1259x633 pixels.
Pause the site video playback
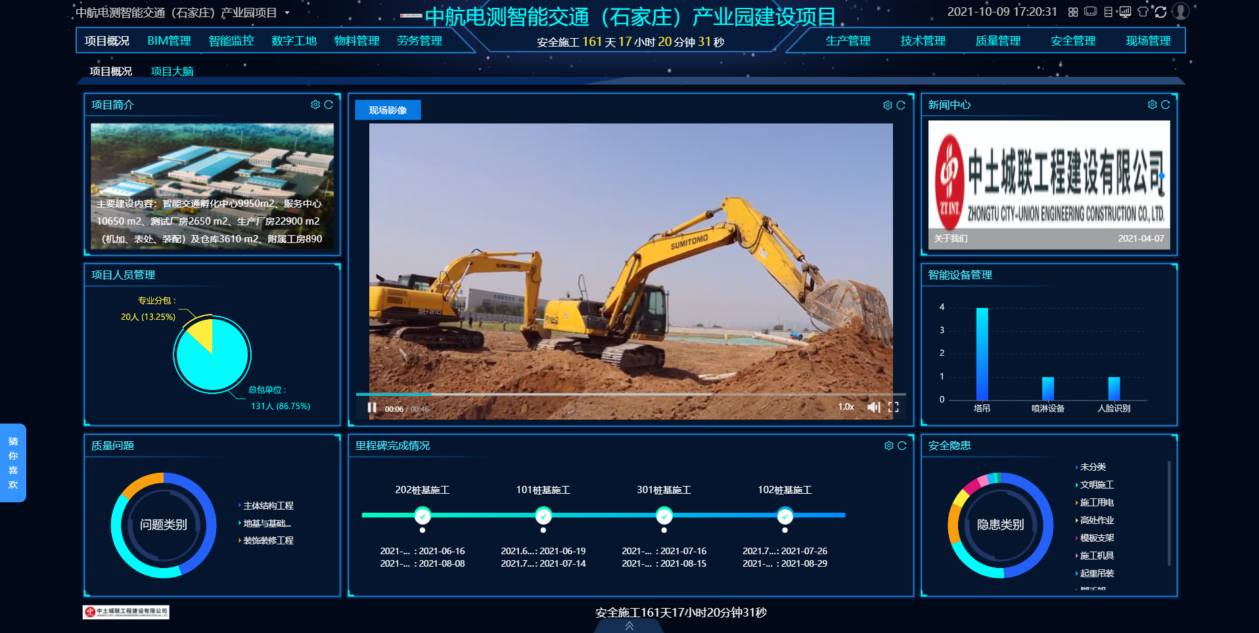point(372,408)
